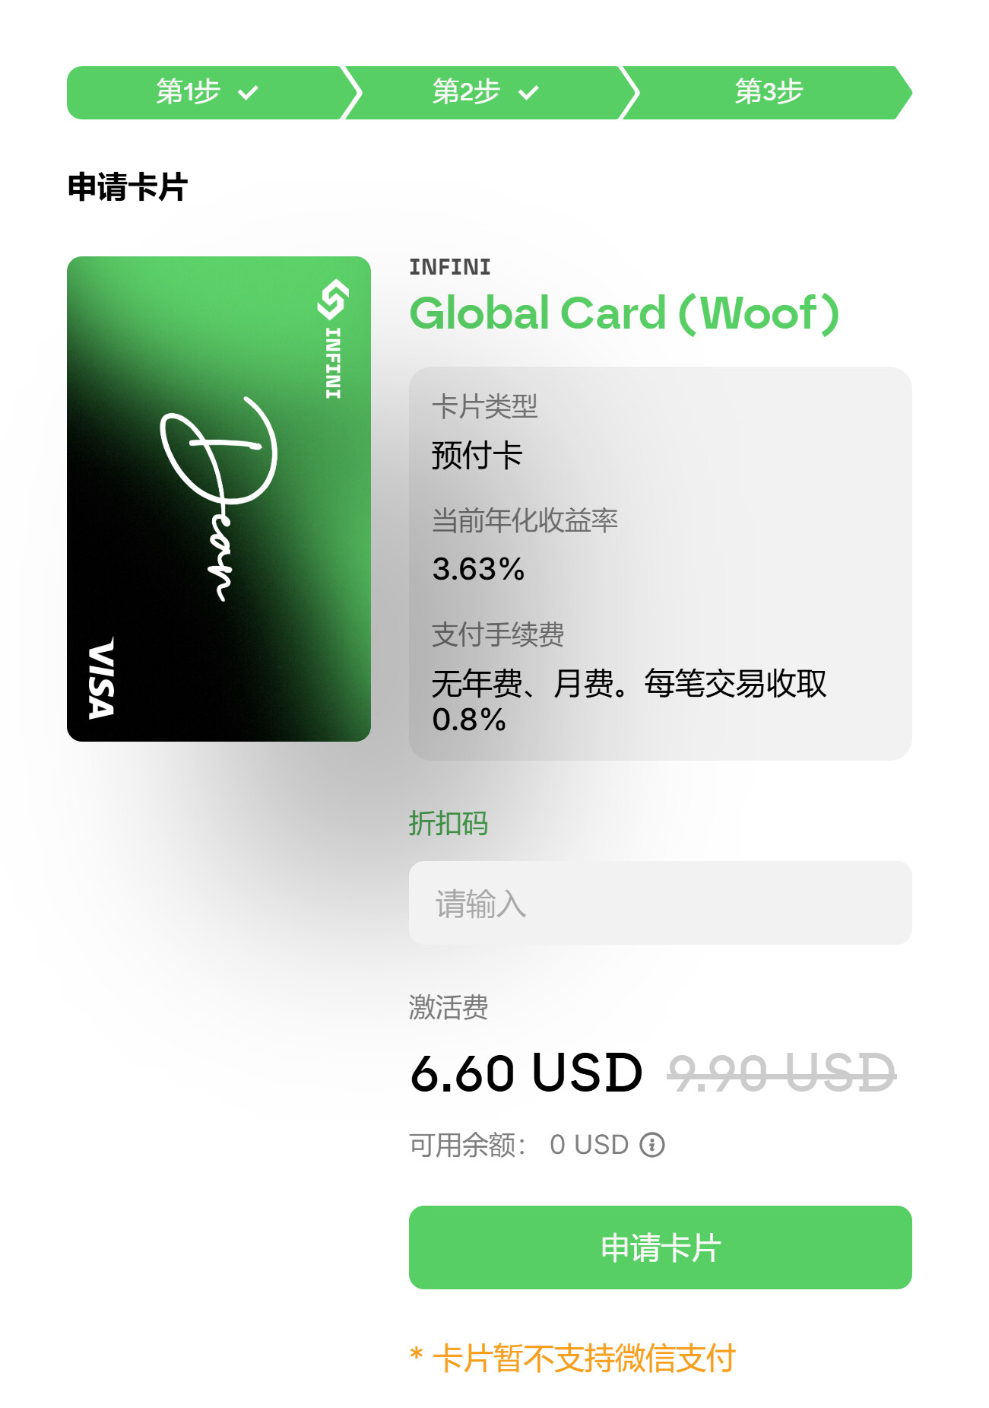Click the green 申请卡片 submit button
The height and width of the screenshot is (1408, 989).
(660, 1247)
